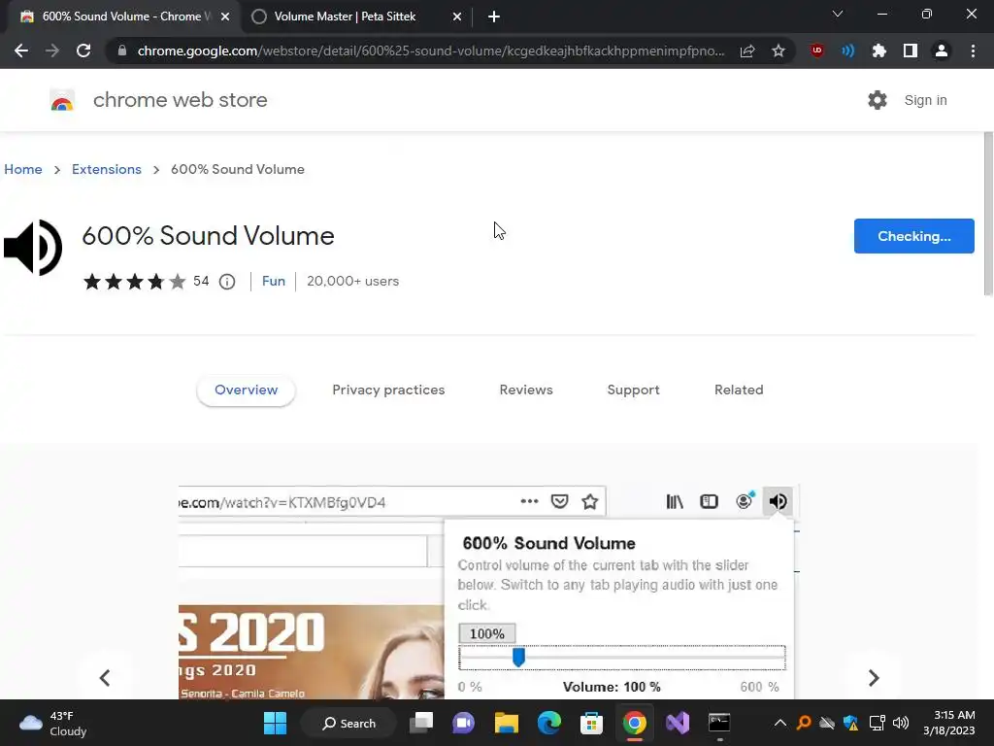
Task: Show the previous screenshot
Action: 105,677
